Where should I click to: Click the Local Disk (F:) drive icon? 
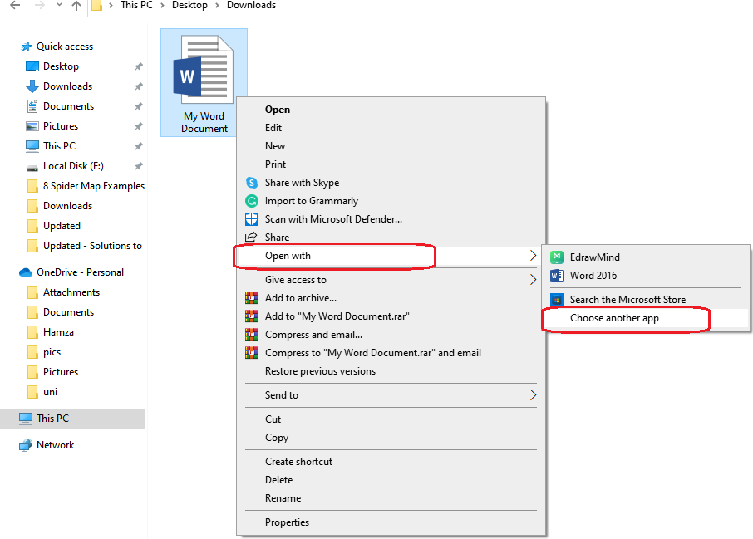click(x=32, y=168)
